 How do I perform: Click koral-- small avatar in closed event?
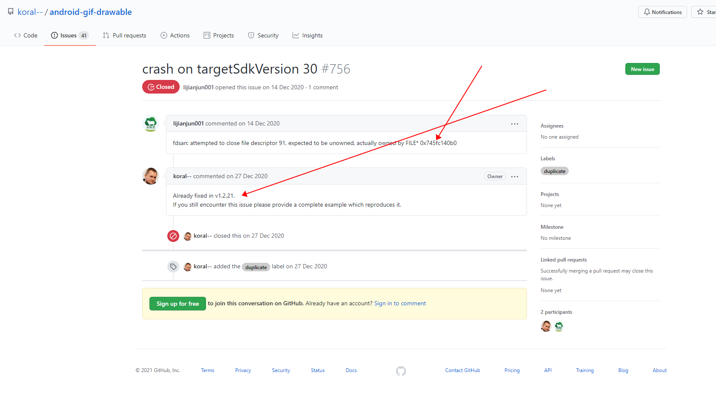(187, 236)
